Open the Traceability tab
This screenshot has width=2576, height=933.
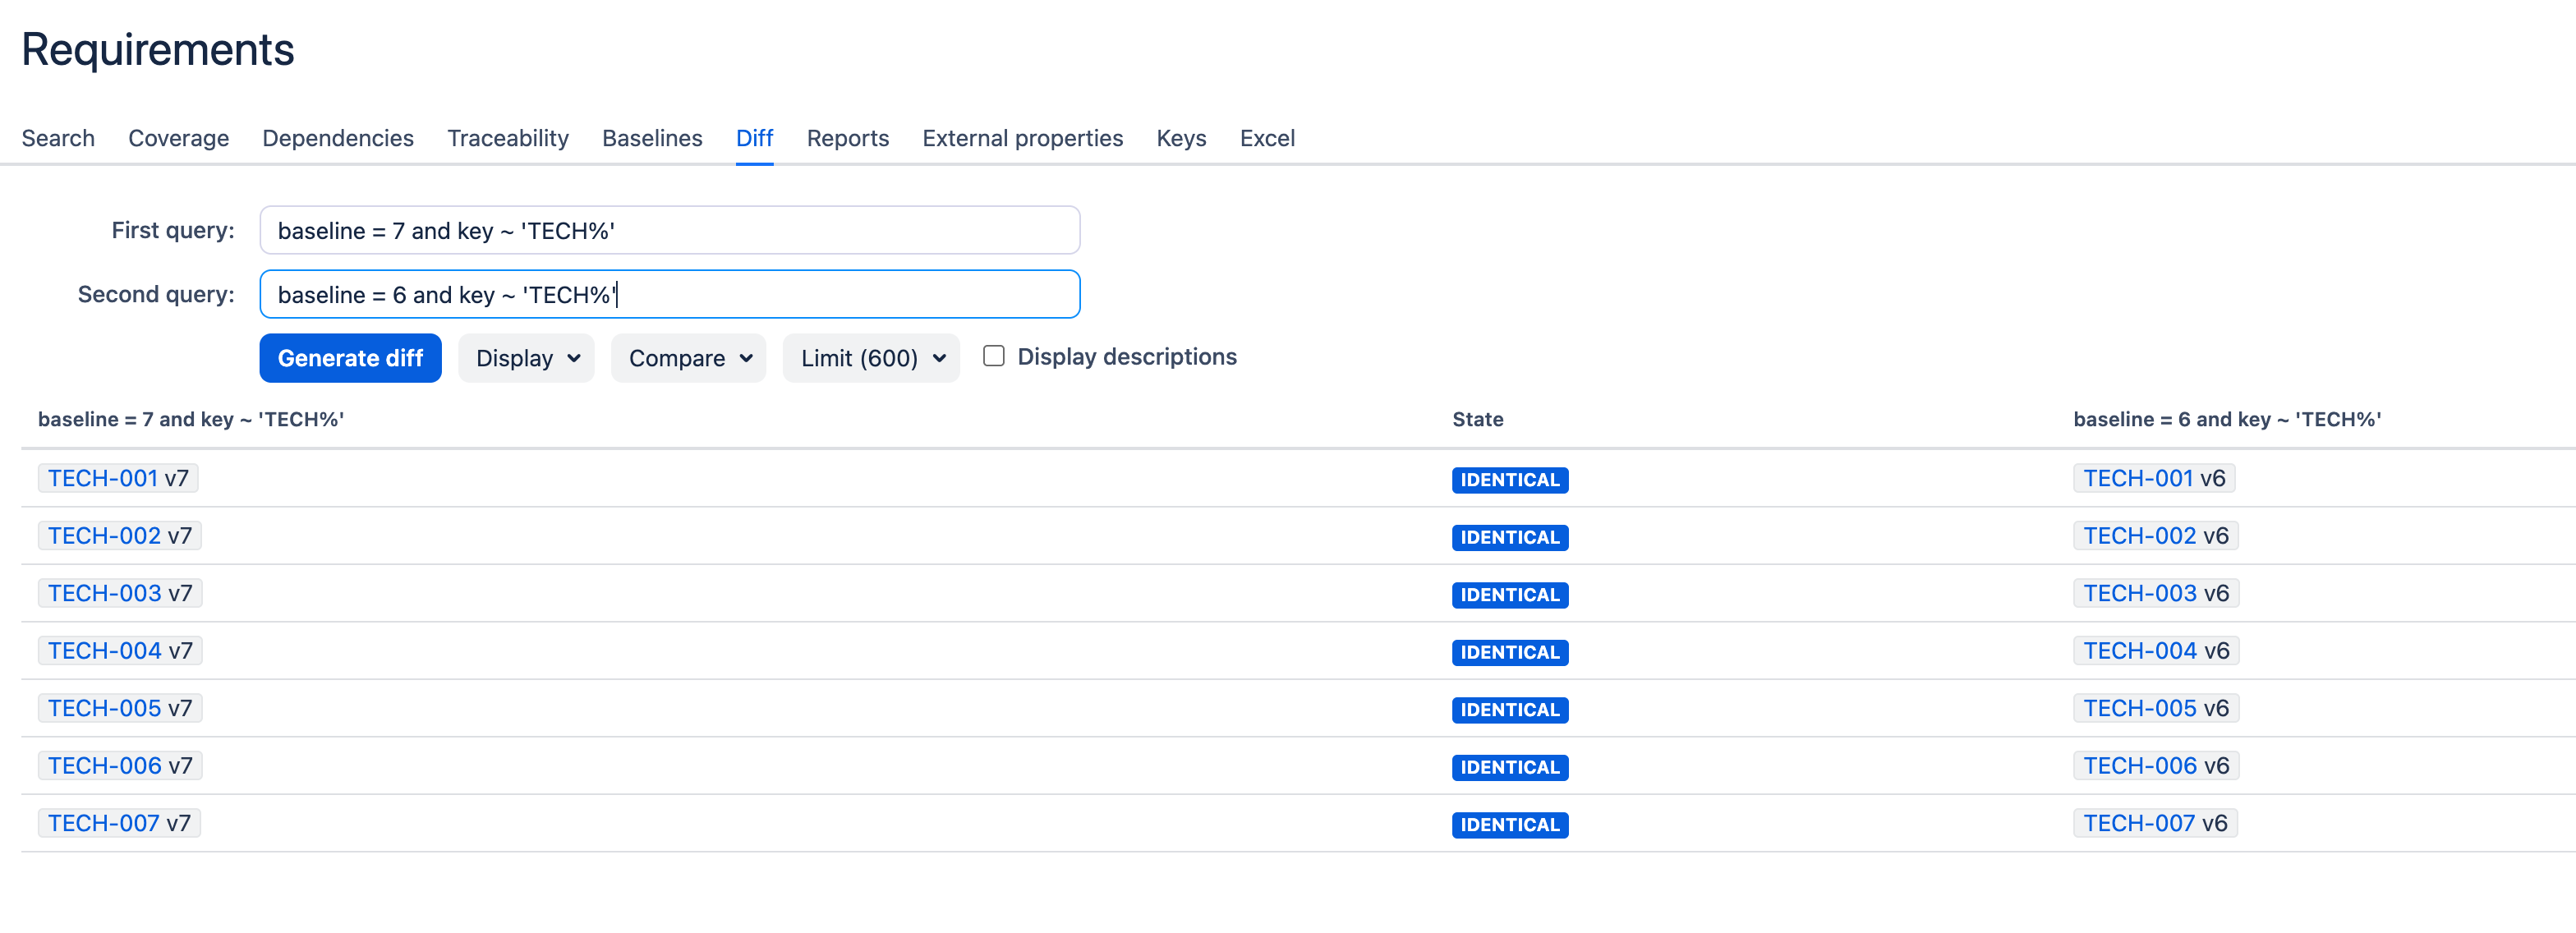click(507, 138)
